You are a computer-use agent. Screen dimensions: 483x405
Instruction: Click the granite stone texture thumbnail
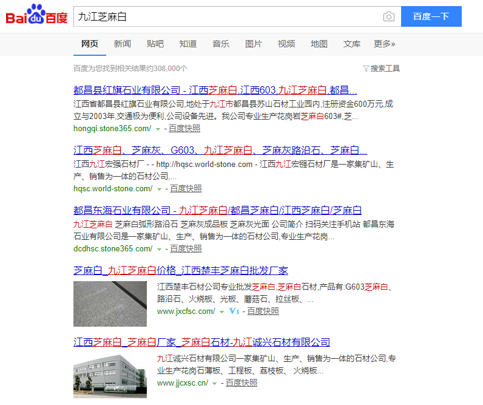110,304
